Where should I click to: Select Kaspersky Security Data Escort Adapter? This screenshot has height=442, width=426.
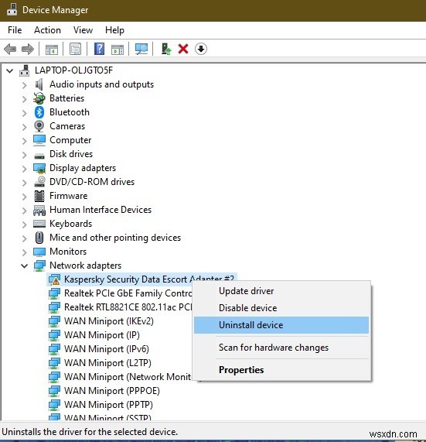149,279
